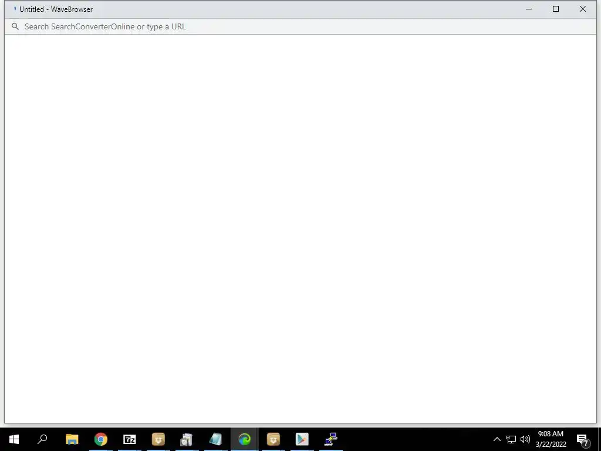Close the WaveBrowser window
This screenshot has height=451, width=601.
(x=583, y=9)
